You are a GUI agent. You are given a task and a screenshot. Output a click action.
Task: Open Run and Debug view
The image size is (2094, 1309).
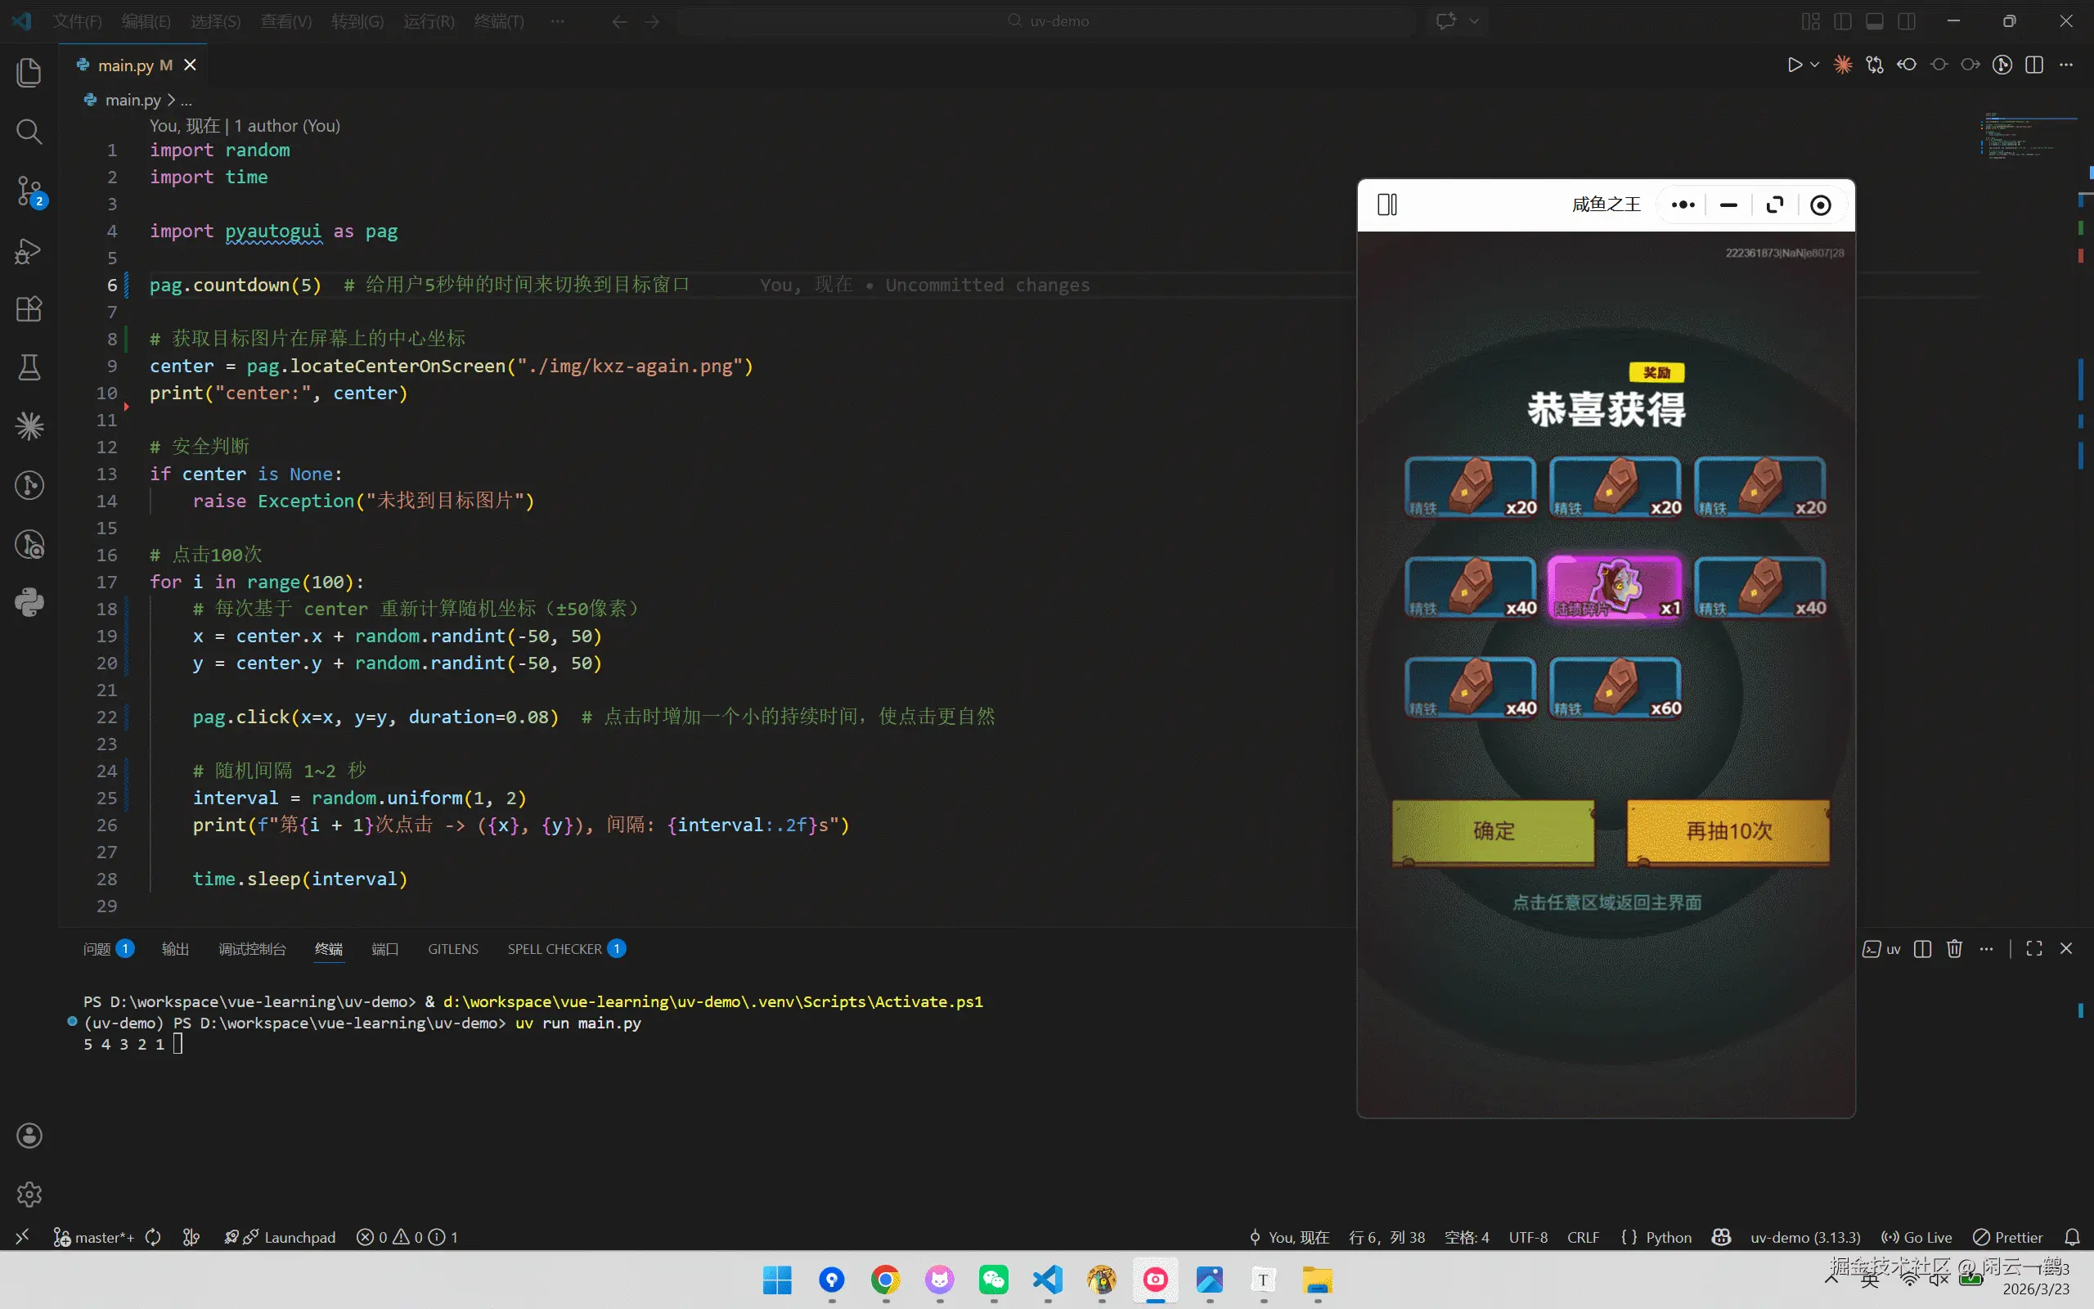click(29, 251)
